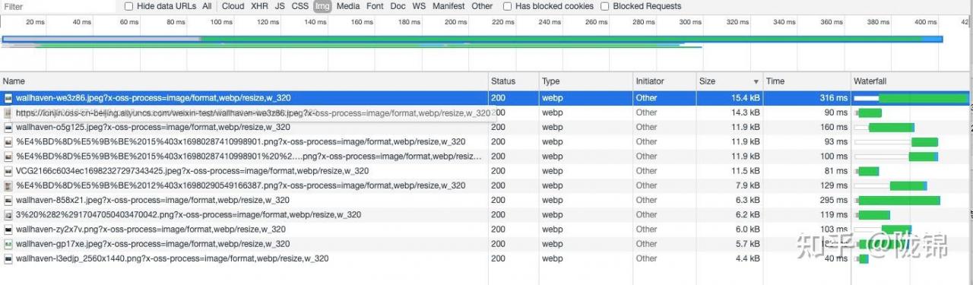Select the wallhaven-zy2x7v.png request row
973x285 pixels.
tap(485, 229)
